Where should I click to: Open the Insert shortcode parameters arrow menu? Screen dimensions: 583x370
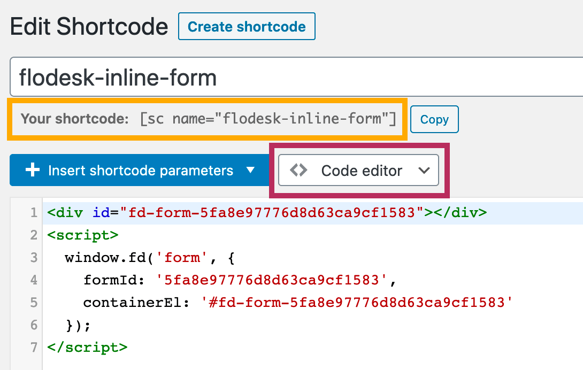250,171
